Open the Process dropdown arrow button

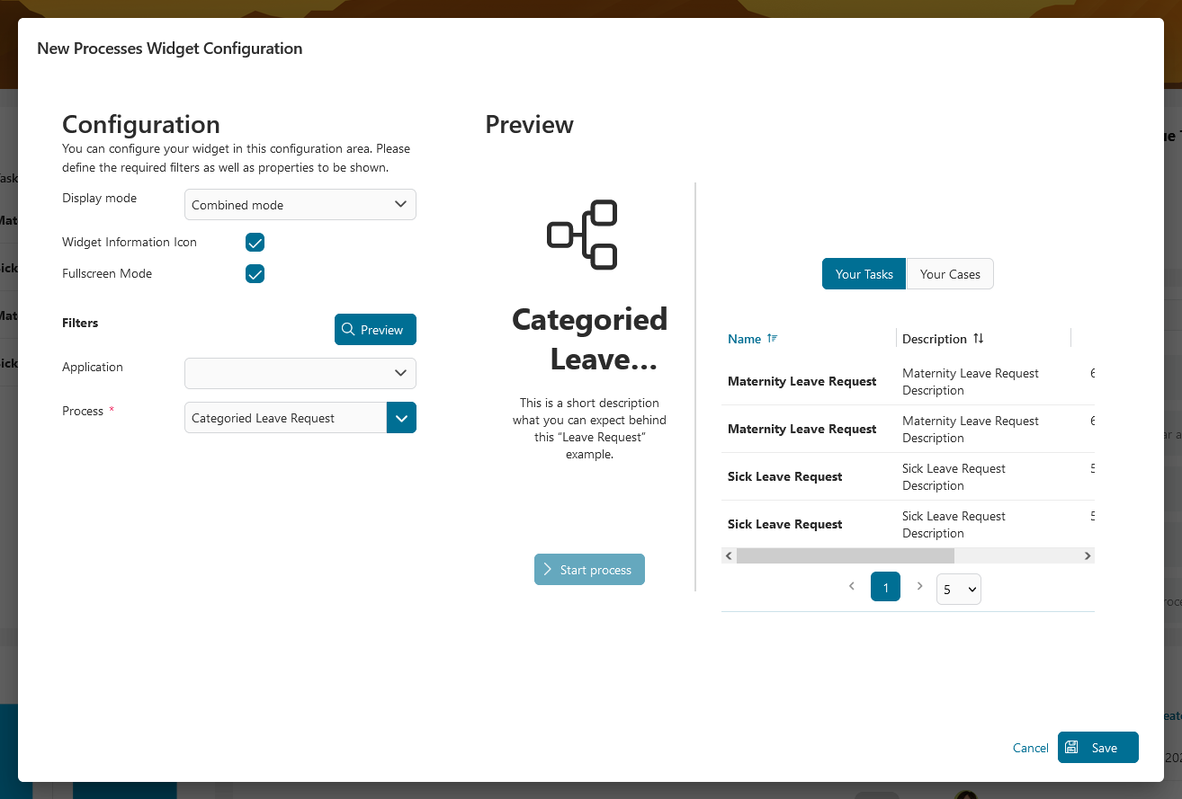point(401,418)
